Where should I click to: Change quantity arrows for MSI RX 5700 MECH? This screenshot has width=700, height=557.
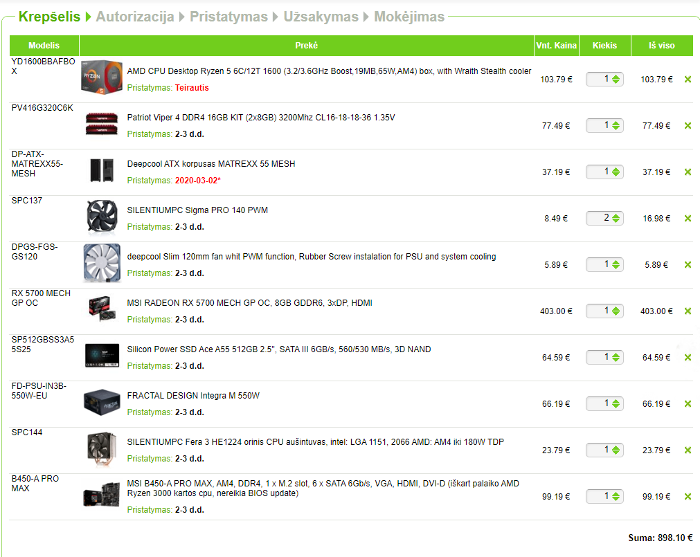[616, 311]
